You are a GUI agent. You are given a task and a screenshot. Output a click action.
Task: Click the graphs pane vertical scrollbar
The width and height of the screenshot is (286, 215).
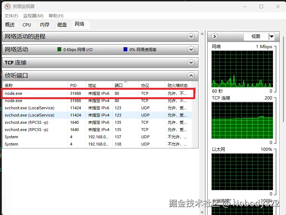283,79
